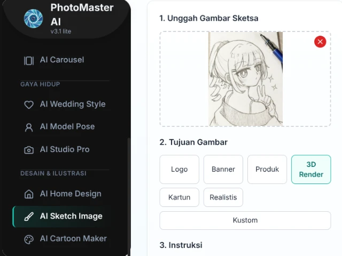This screenshot has width=342, height=256.
Task: Click the v3.1 lite version label
Action: [61, 31]
